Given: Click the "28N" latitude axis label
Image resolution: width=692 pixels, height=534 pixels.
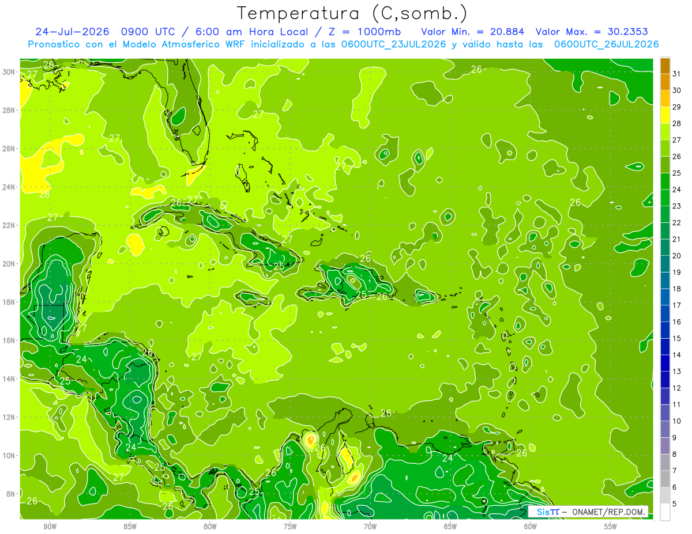Looking at the screenshot, I should coord(9,110).
